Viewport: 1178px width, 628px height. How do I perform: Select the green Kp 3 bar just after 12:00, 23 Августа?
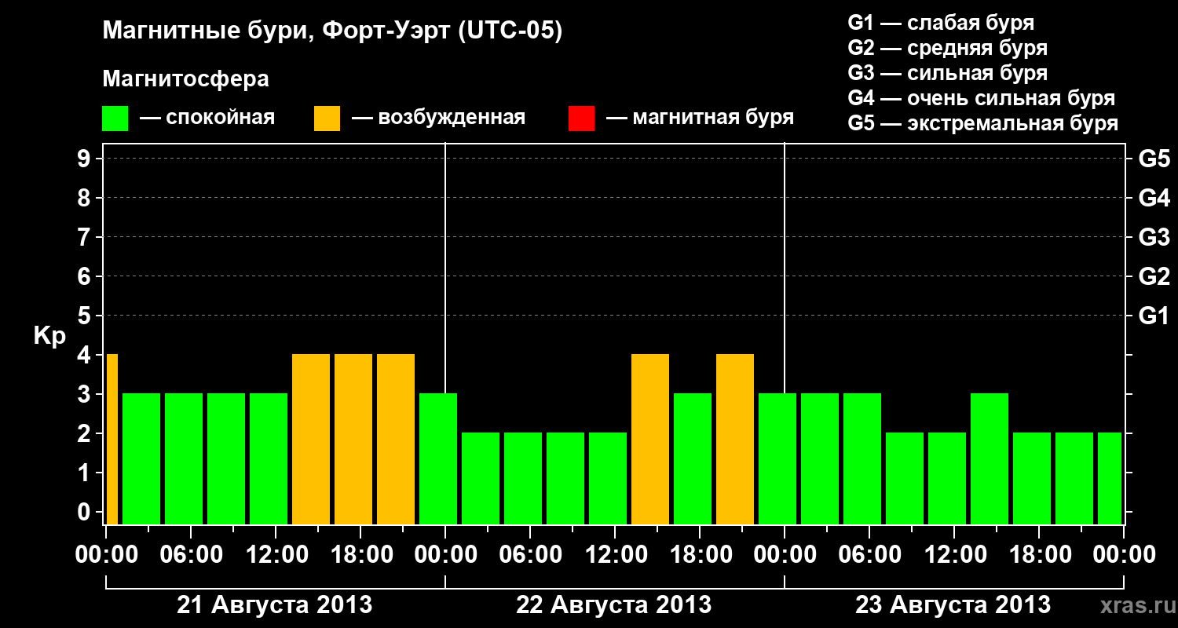pos(990,458)
